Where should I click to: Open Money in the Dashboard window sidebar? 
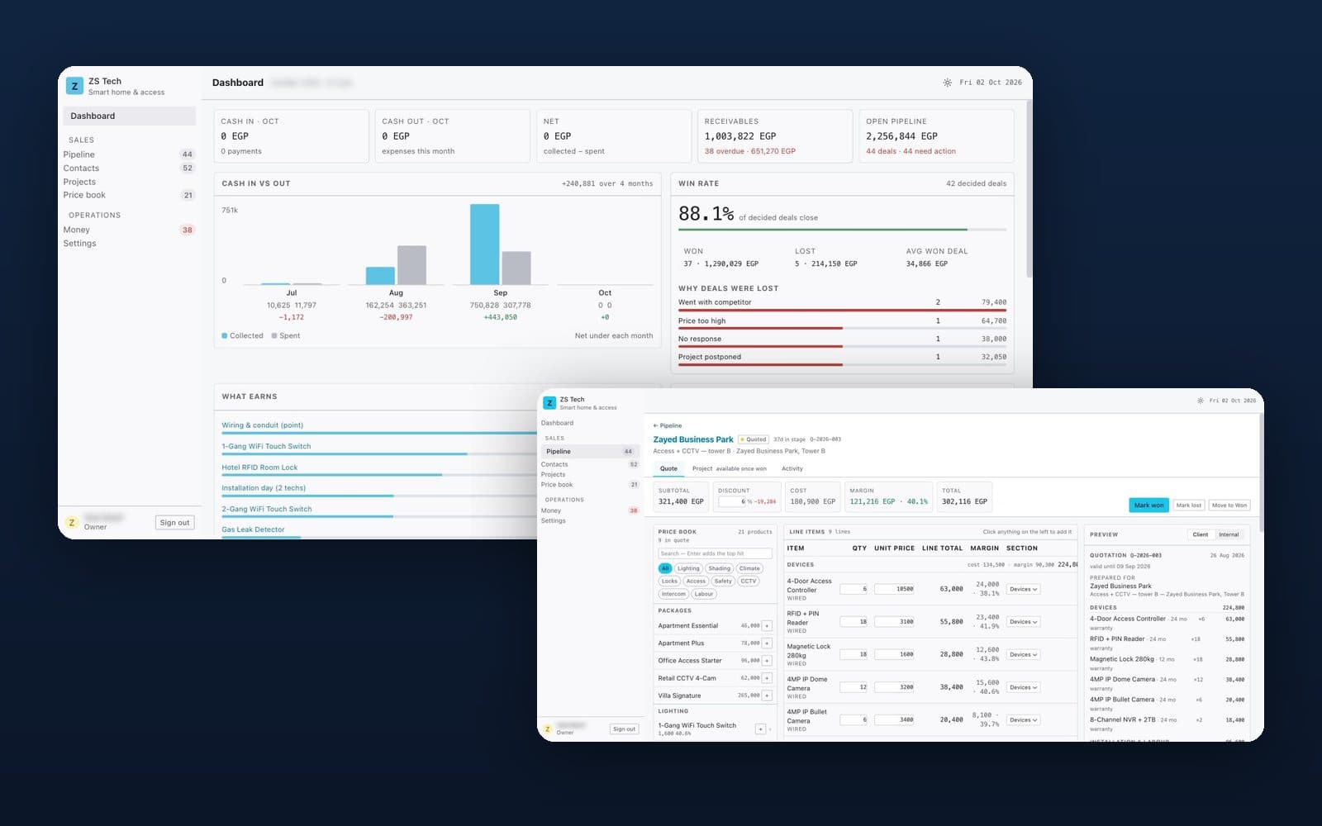[x=129, y=230]
